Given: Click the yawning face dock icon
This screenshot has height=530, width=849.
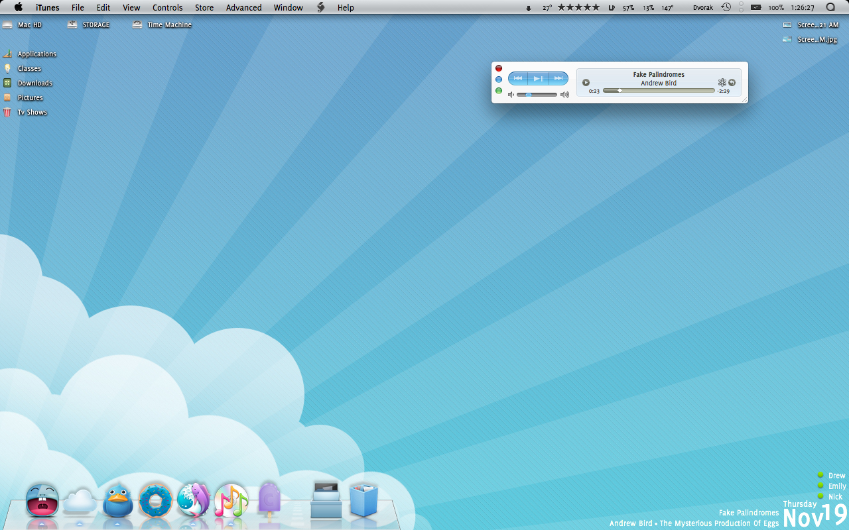Looking at the screenshot, I should (42, 500).
